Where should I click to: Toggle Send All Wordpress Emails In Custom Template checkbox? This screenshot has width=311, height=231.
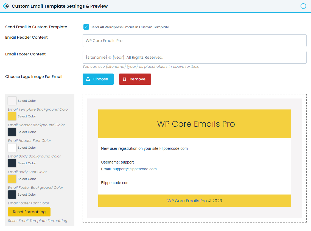coord(86,27)
